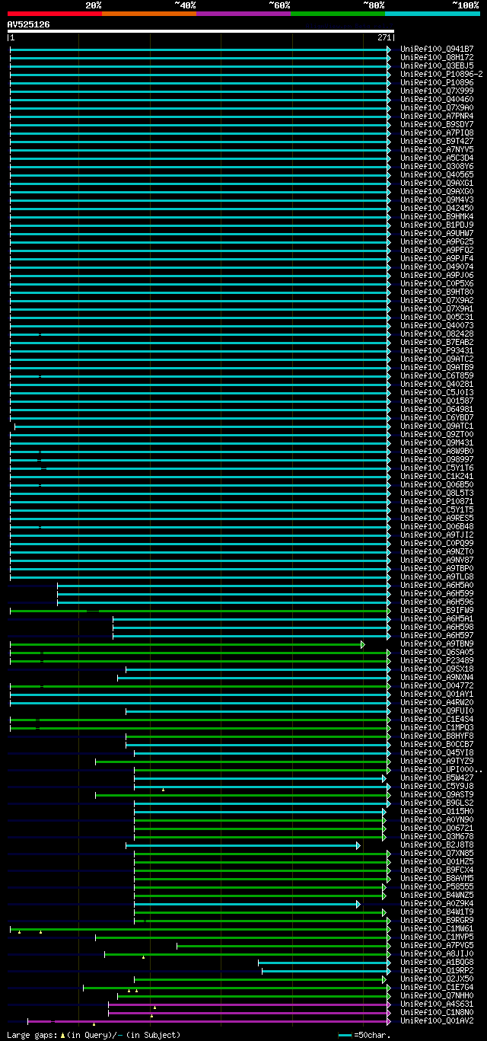This screenshot has width=487, height=1041.
Task: Click the UniRef100_A5C3D4 entry
Action: [437, 158]
